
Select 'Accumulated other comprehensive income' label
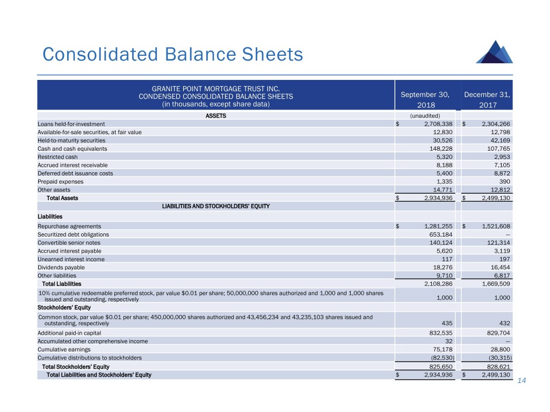pos(92,341)
